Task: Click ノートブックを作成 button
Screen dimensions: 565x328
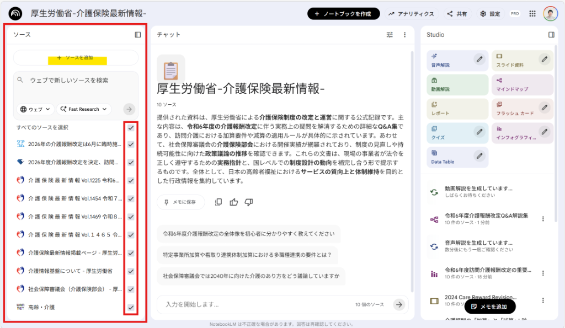Action: 343,14
